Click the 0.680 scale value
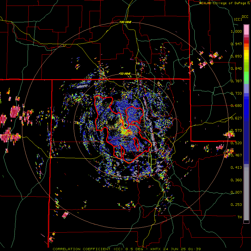 [x=236, y=106]
